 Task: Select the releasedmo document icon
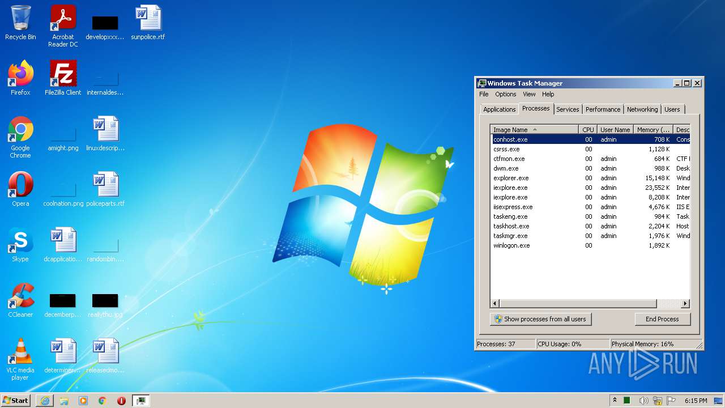105,356
